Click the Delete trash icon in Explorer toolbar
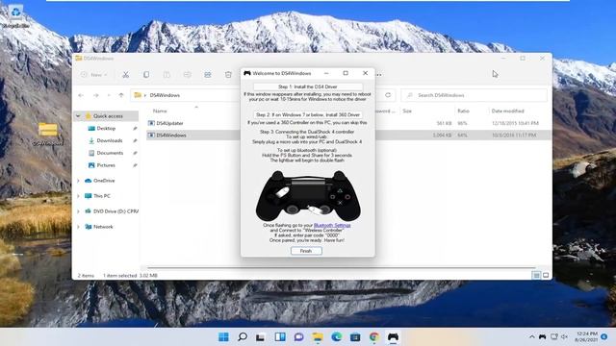Screen dimensions: 616x346 click(228, 75)
